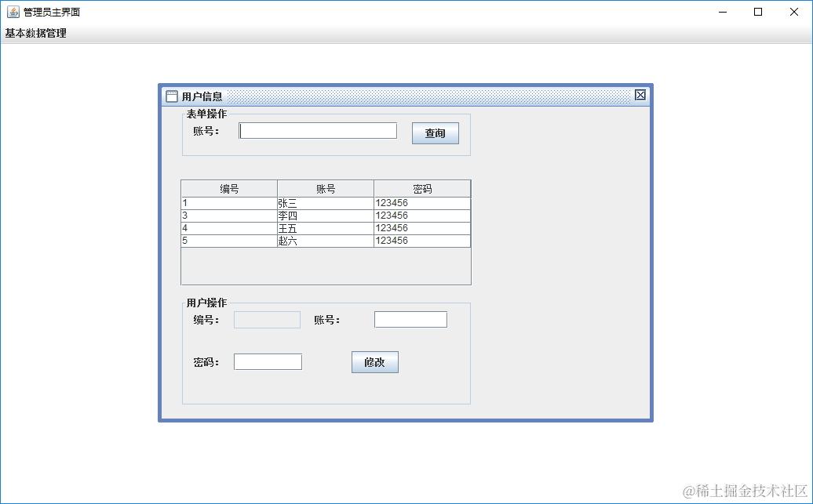Click the 账号 column header
813x504 pixels.
click(x=325, y=188)
